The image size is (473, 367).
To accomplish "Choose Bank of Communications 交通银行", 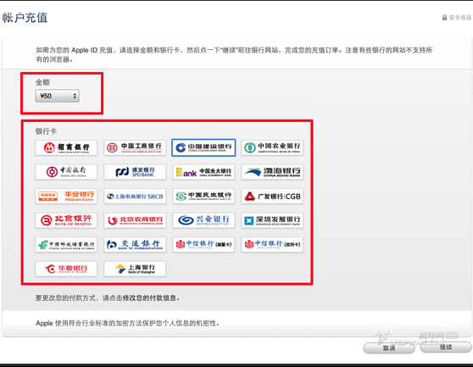I will click(x=135, y=245).
